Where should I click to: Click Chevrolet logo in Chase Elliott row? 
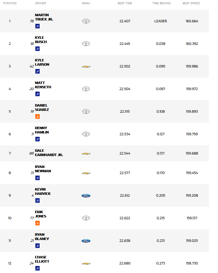pyautogui.click(x=86, y=264)
